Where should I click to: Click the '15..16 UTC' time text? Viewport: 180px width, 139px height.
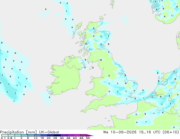(150, 132)
